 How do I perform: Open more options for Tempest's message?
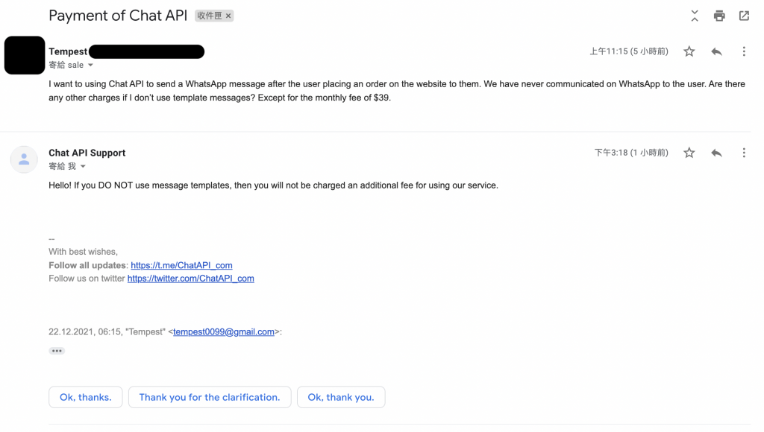[743, 51]
